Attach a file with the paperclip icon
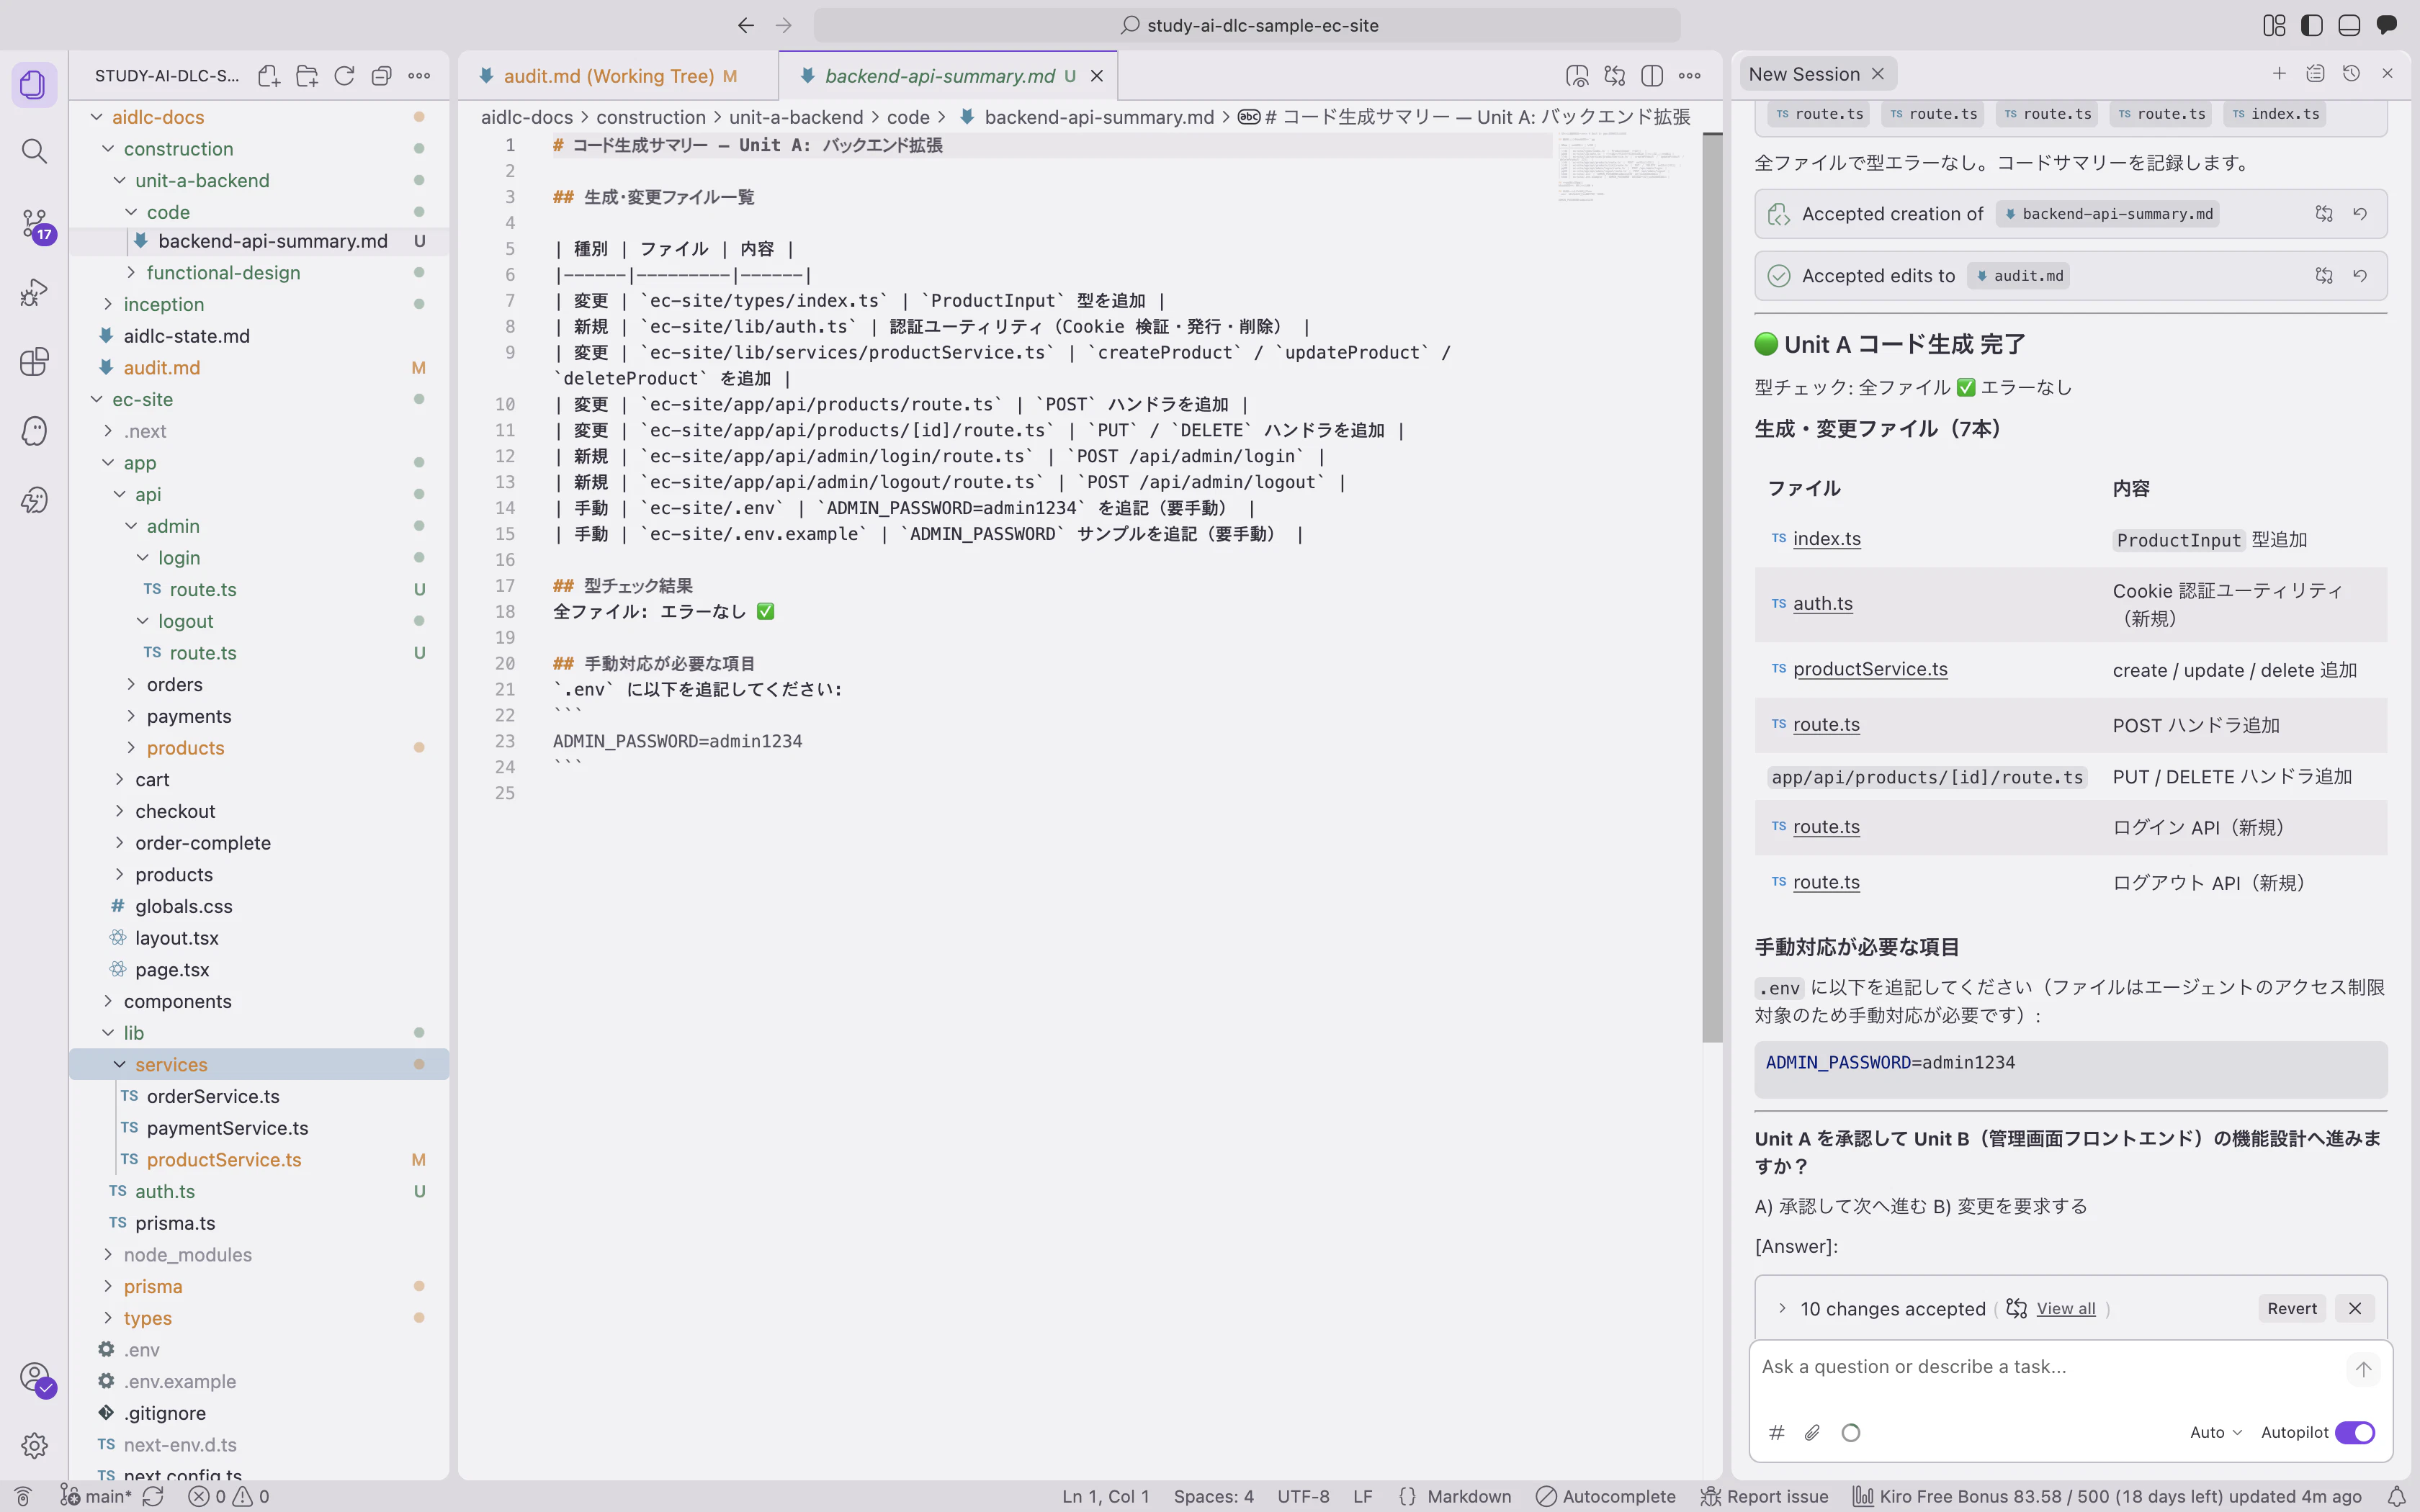The width and height of the screenshot is (2420, 1512). (x=1813, y=1432)
